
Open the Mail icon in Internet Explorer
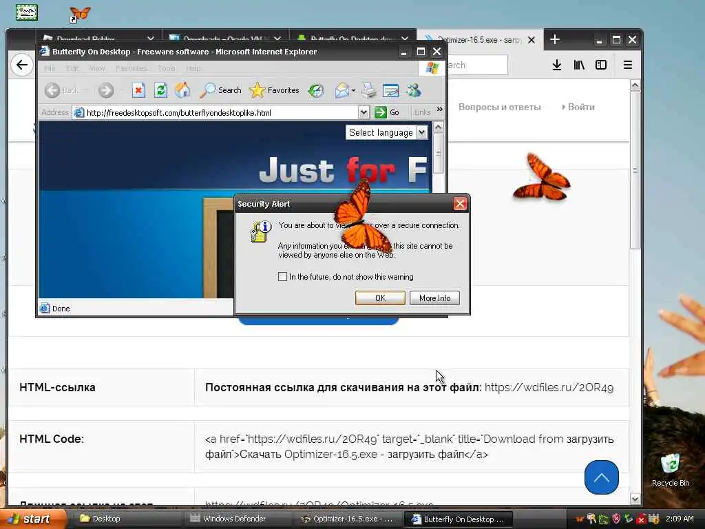341,90
